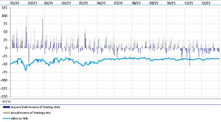Click the 01/21 month label

click(14, 3)
